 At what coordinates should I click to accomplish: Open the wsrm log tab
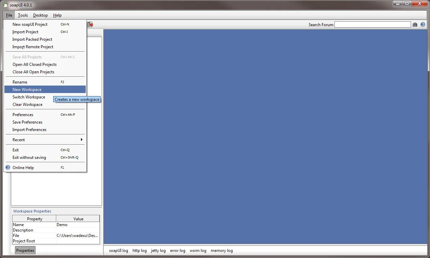click(198, 251)
